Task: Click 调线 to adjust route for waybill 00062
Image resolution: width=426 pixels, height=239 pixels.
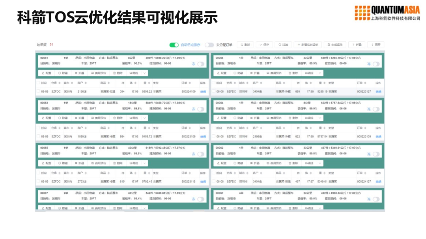Action: pos(309,163)
